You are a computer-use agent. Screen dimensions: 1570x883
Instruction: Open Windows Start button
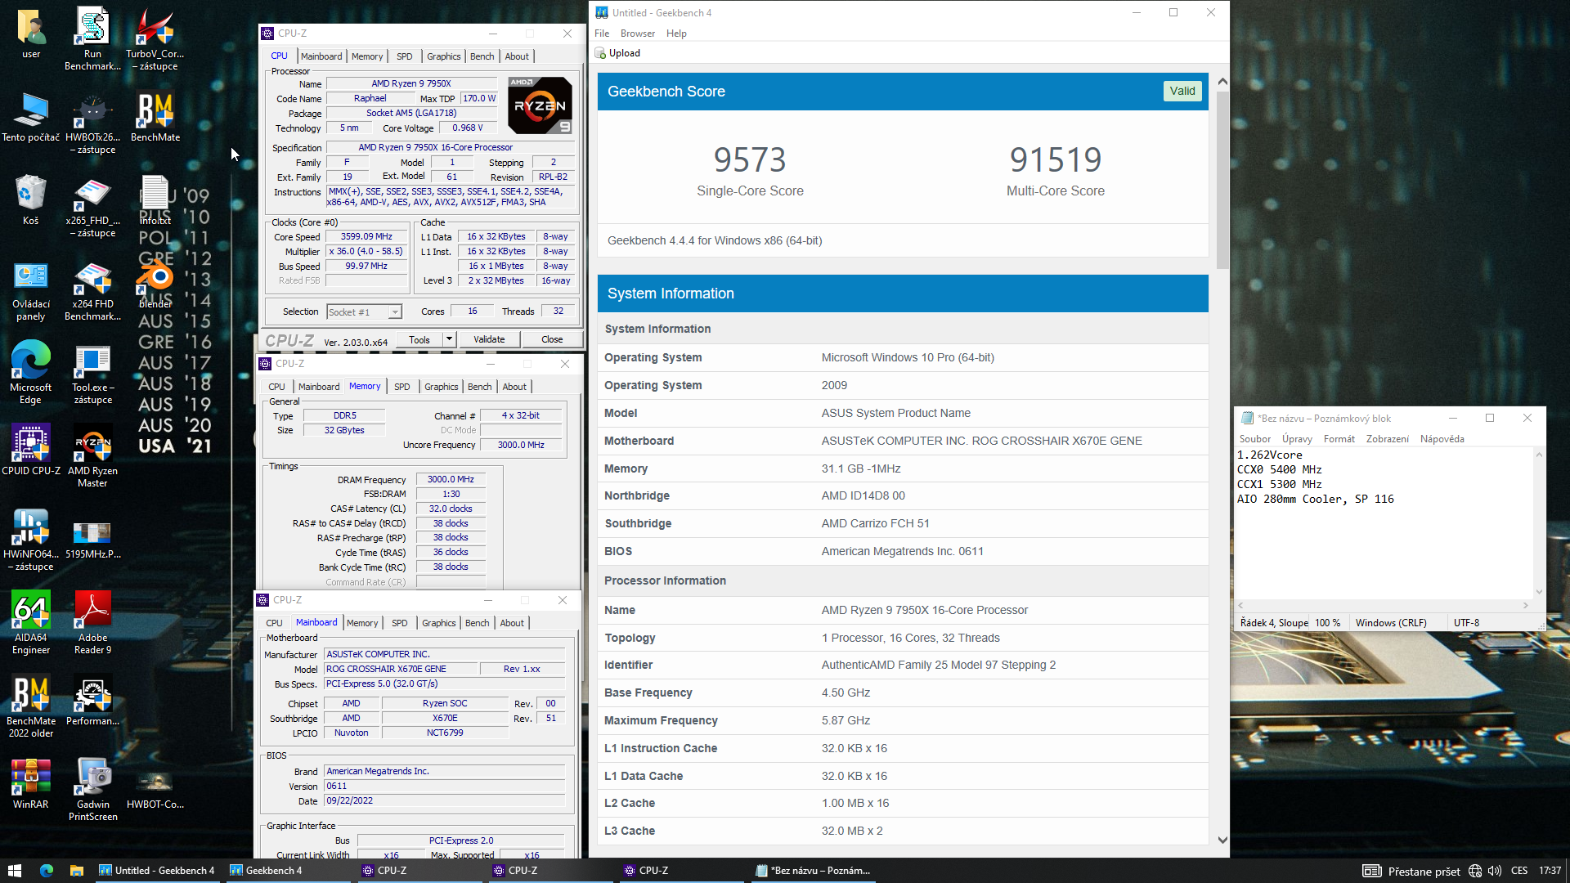pyautogui.click(x=14, y=871)
